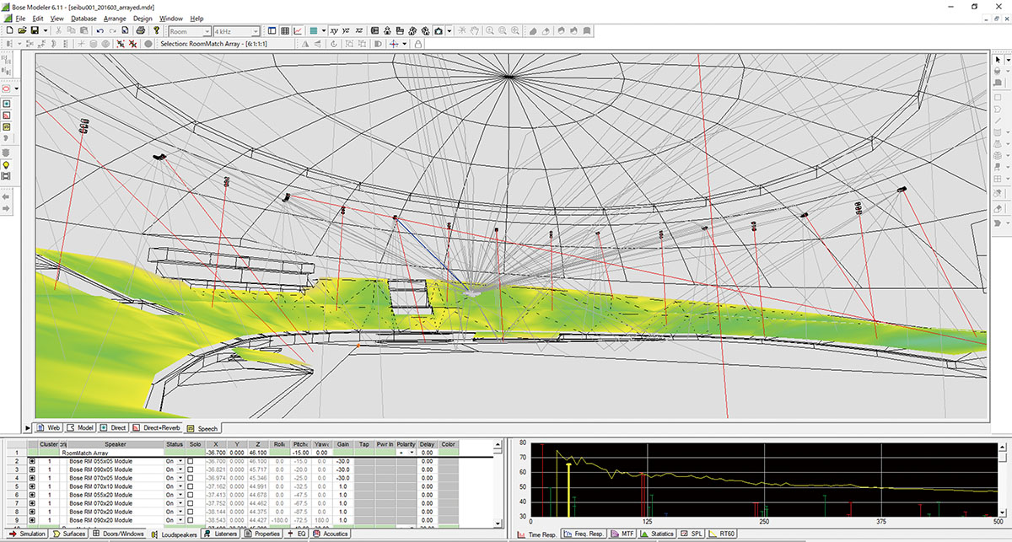1012x542 pixels.
Task: Open Status dropdown for Bose RM 090x05 Module
Action: tap(180, 470)
